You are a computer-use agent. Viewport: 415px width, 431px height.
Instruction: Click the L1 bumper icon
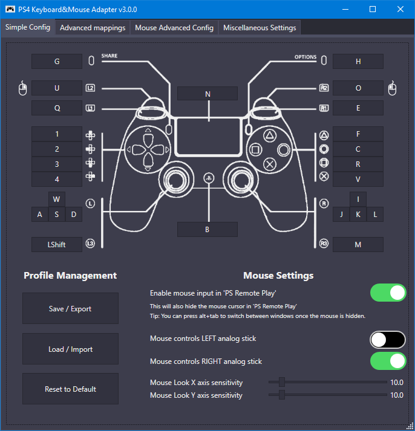pyautogui.click(x=90, y=108)
